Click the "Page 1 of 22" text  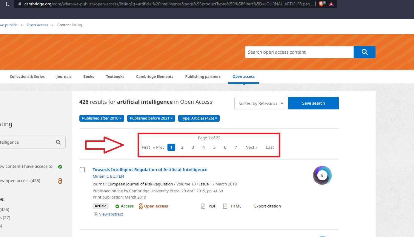(x=209, y=138)
